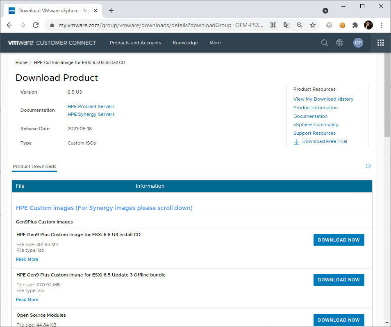Expand the Products and Accounts menu
Viewport: 391px width, 327px height.
tap(135, 43)
